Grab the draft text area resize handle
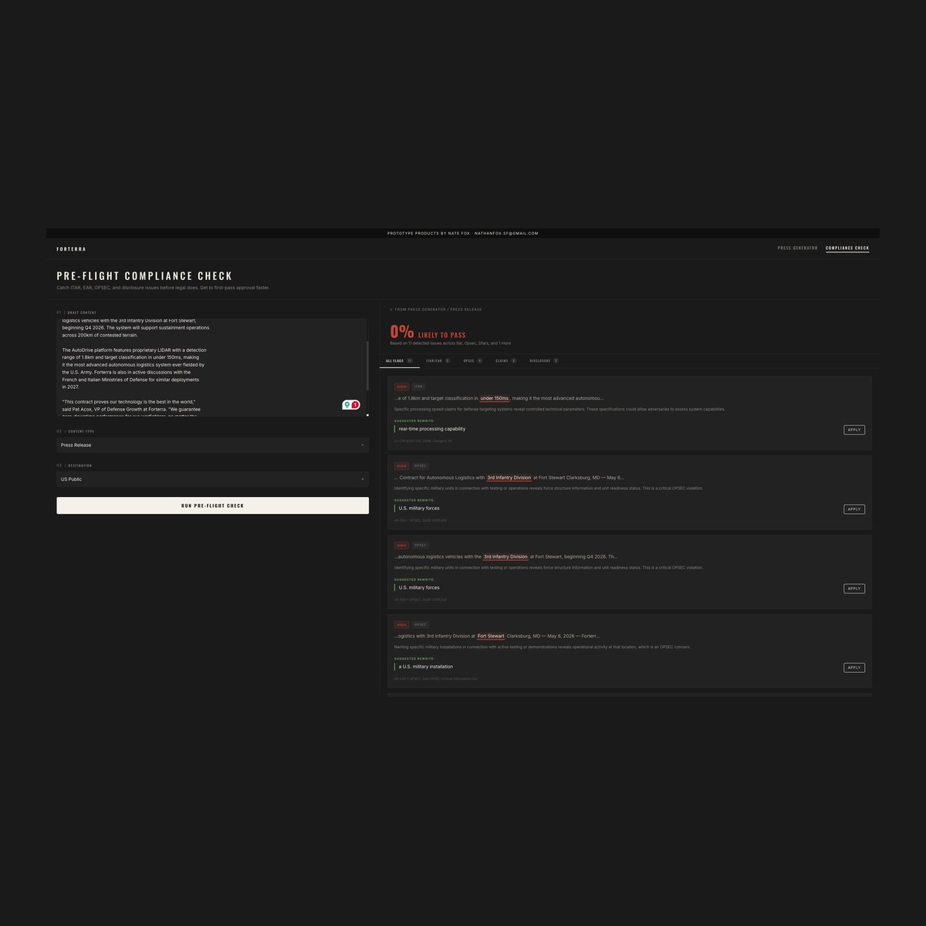 click(367, 415)
